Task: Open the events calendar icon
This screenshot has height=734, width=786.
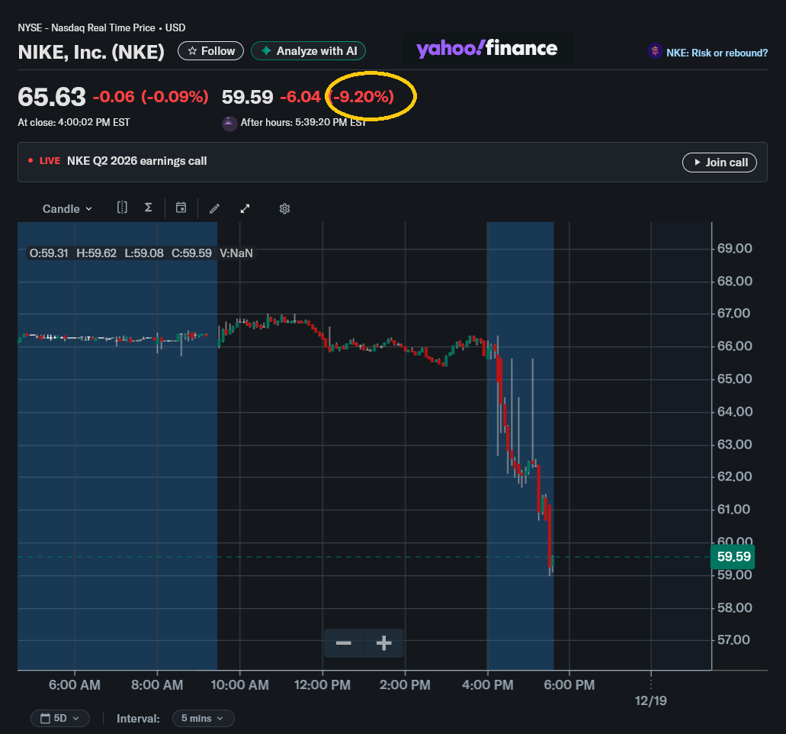Action: [181, 208]
